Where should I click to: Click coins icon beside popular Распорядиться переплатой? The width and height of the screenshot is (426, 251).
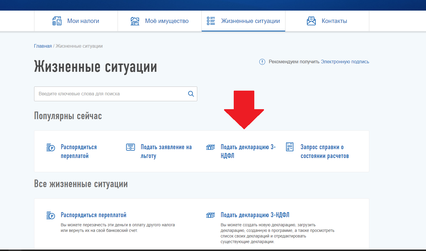pos(51,147)
